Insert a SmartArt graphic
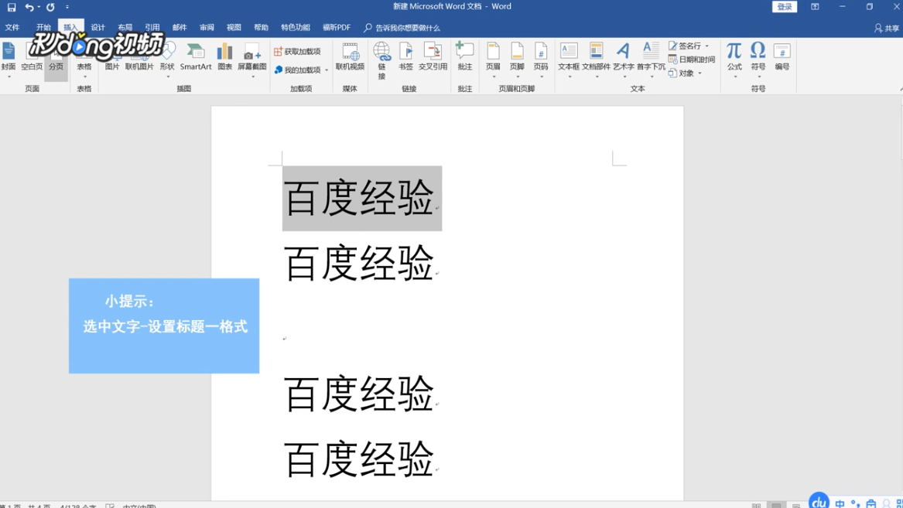Image resolution: width=903 pixels, height=508 pixels. pyautogui.click(x=196, y=56)
